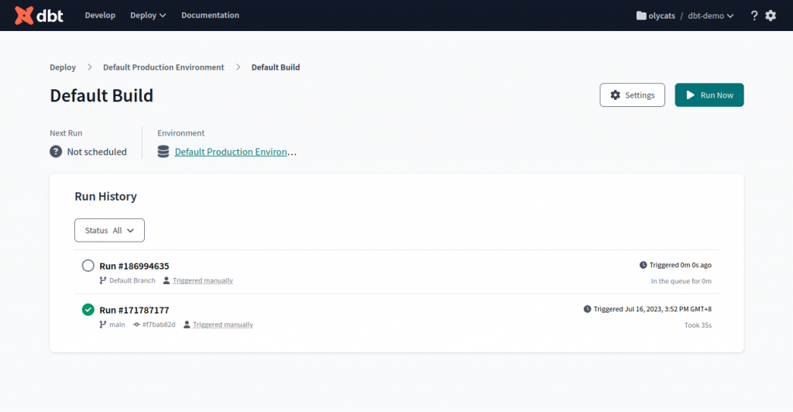Navigate to Deploy breadcrumb link
Viewport: 793px width, 412px height.
tap(63, 67)
